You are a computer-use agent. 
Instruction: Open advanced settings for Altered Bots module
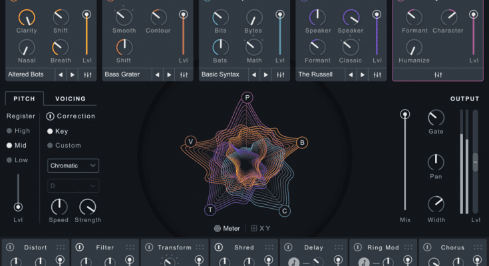click(87, 74)
